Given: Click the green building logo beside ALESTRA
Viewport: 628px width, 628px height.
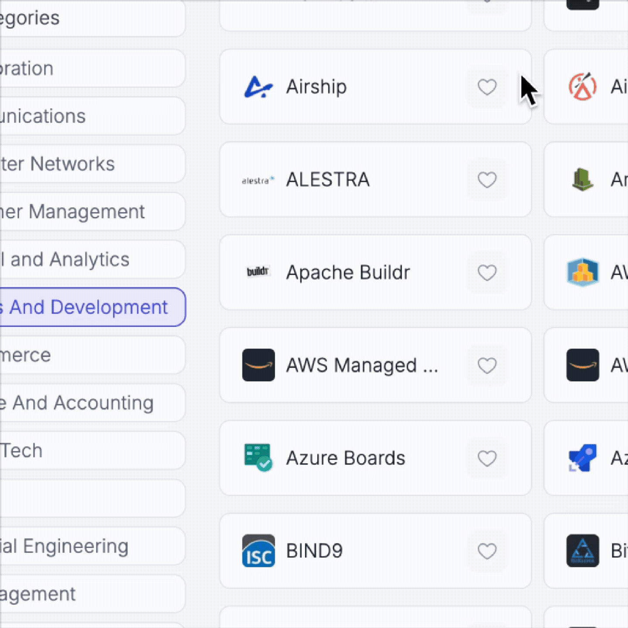Looking at the screenshot, I should tap(583, 180).
